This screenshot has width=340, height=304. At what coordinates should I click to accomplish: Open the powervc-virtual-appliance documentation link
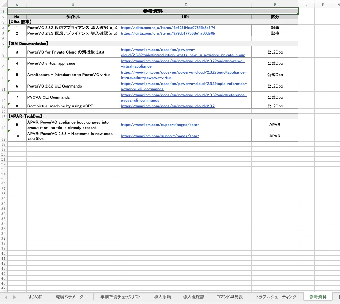pos(182,64)
